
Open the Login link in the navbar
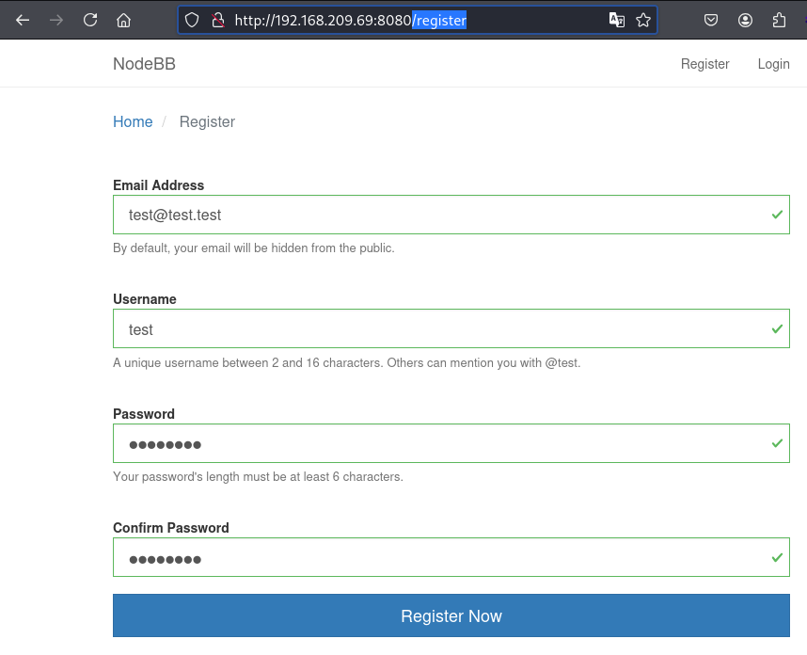point(773,64)
